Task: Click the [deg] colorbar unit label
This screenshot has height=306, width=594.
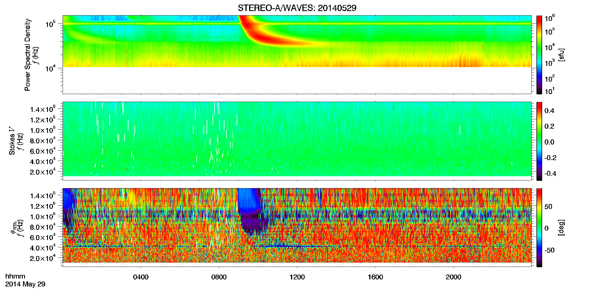Action: click(x=561, y=228)
